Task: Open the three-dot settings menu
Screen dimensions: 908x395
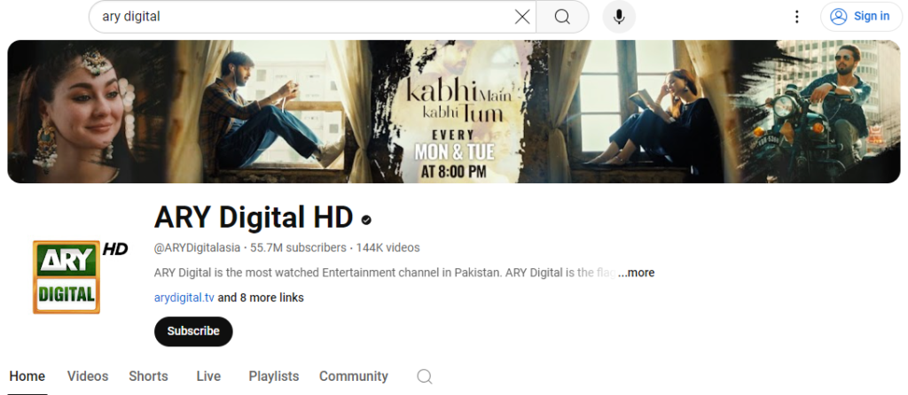Action: tap(797, 17)
